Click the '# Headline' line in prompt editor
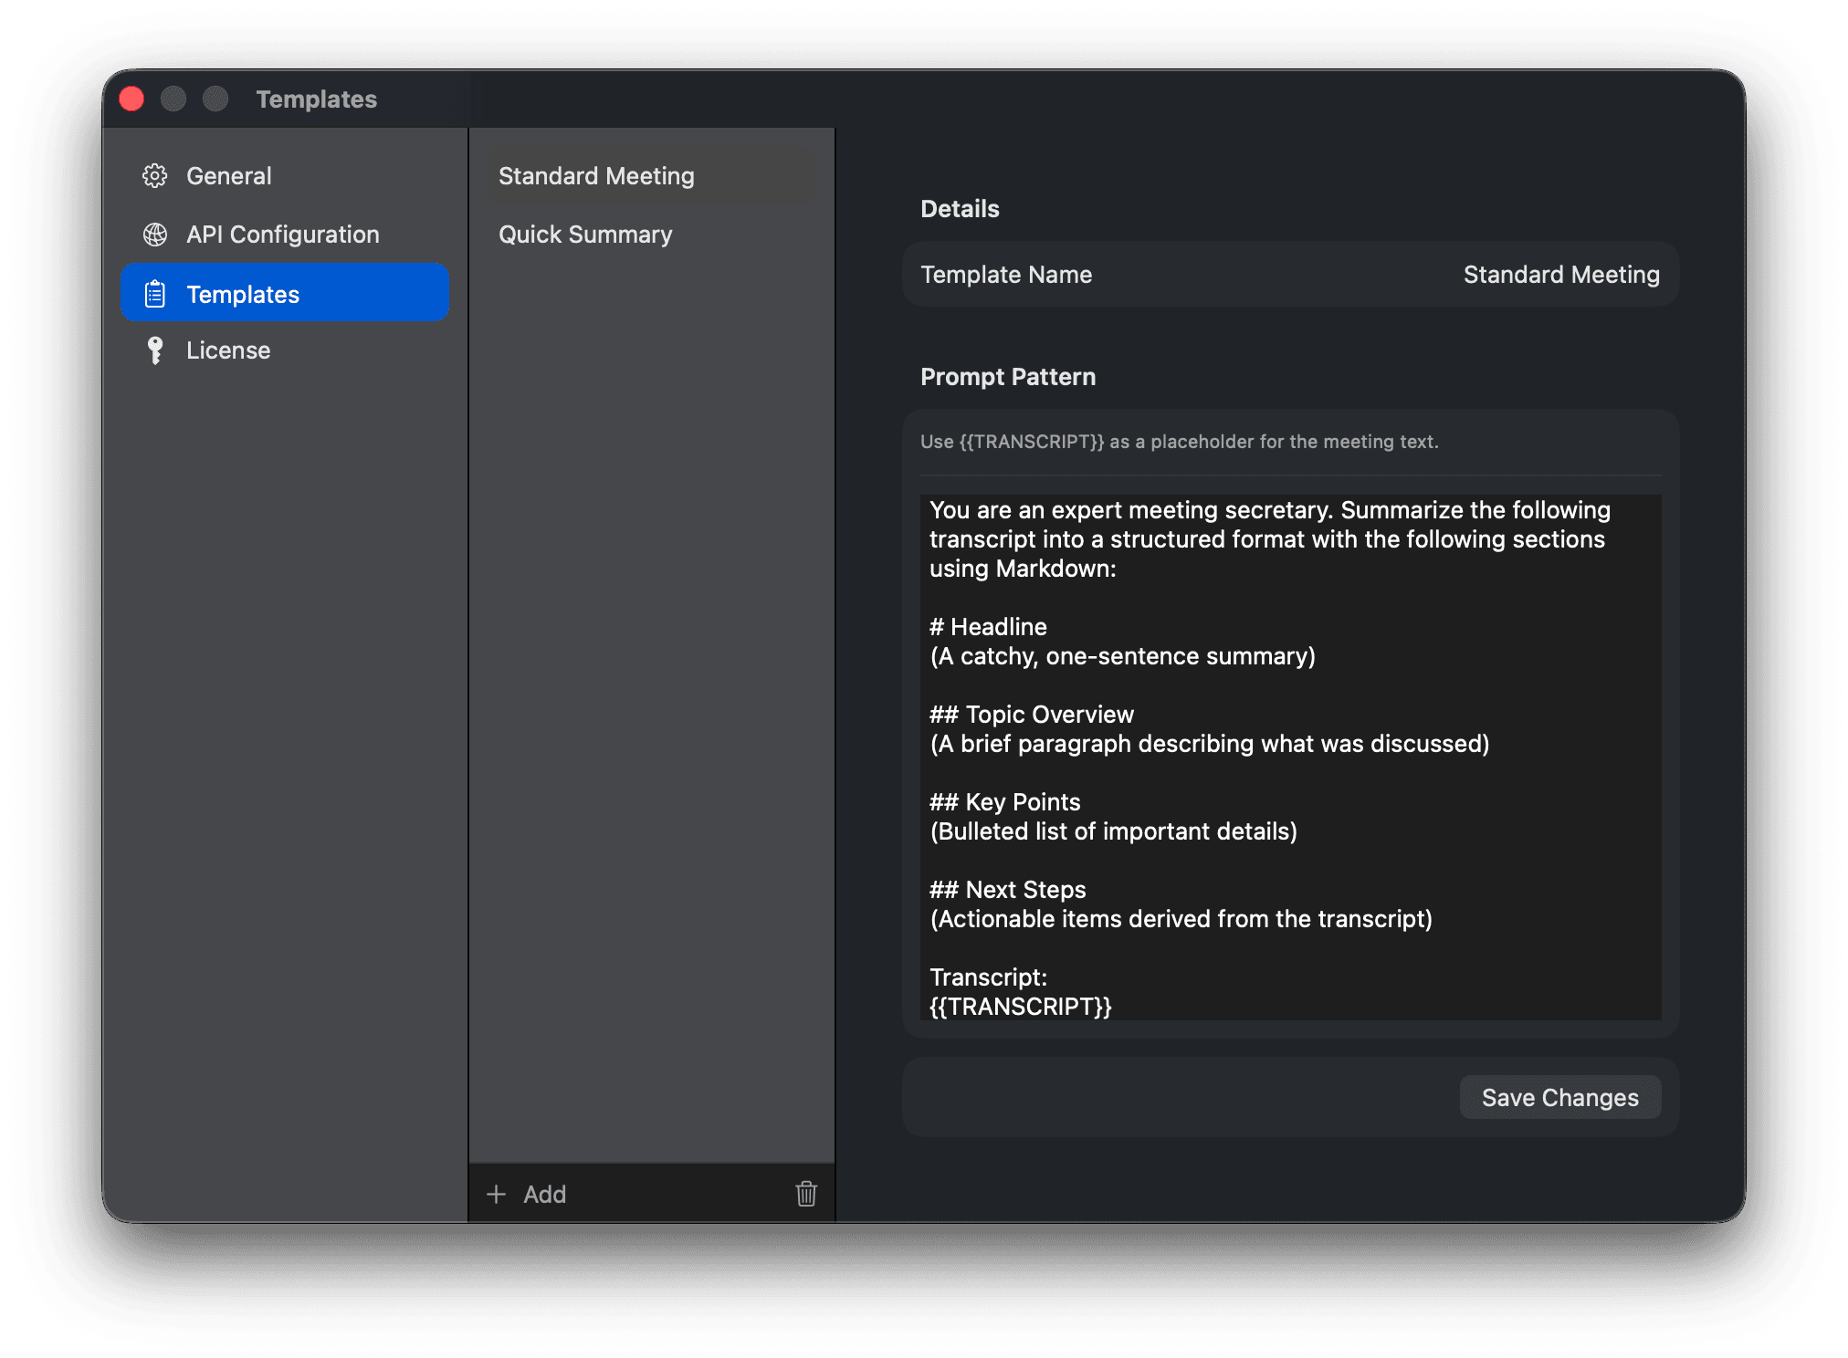 pyautogui.click(x=988, y=627)
